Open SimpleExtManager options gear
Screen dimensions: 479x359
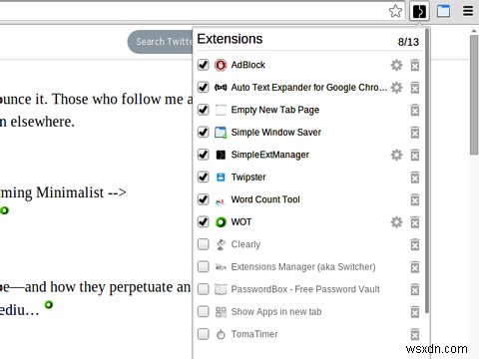(x=396, y=155)
